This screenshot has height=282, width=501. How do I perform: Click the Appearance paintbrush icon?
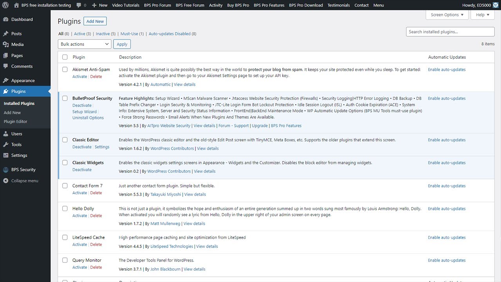(5, 81)
